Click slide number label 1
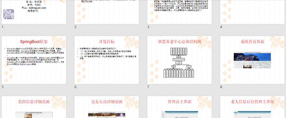The image size is (286, 118). tap(2, 27)
